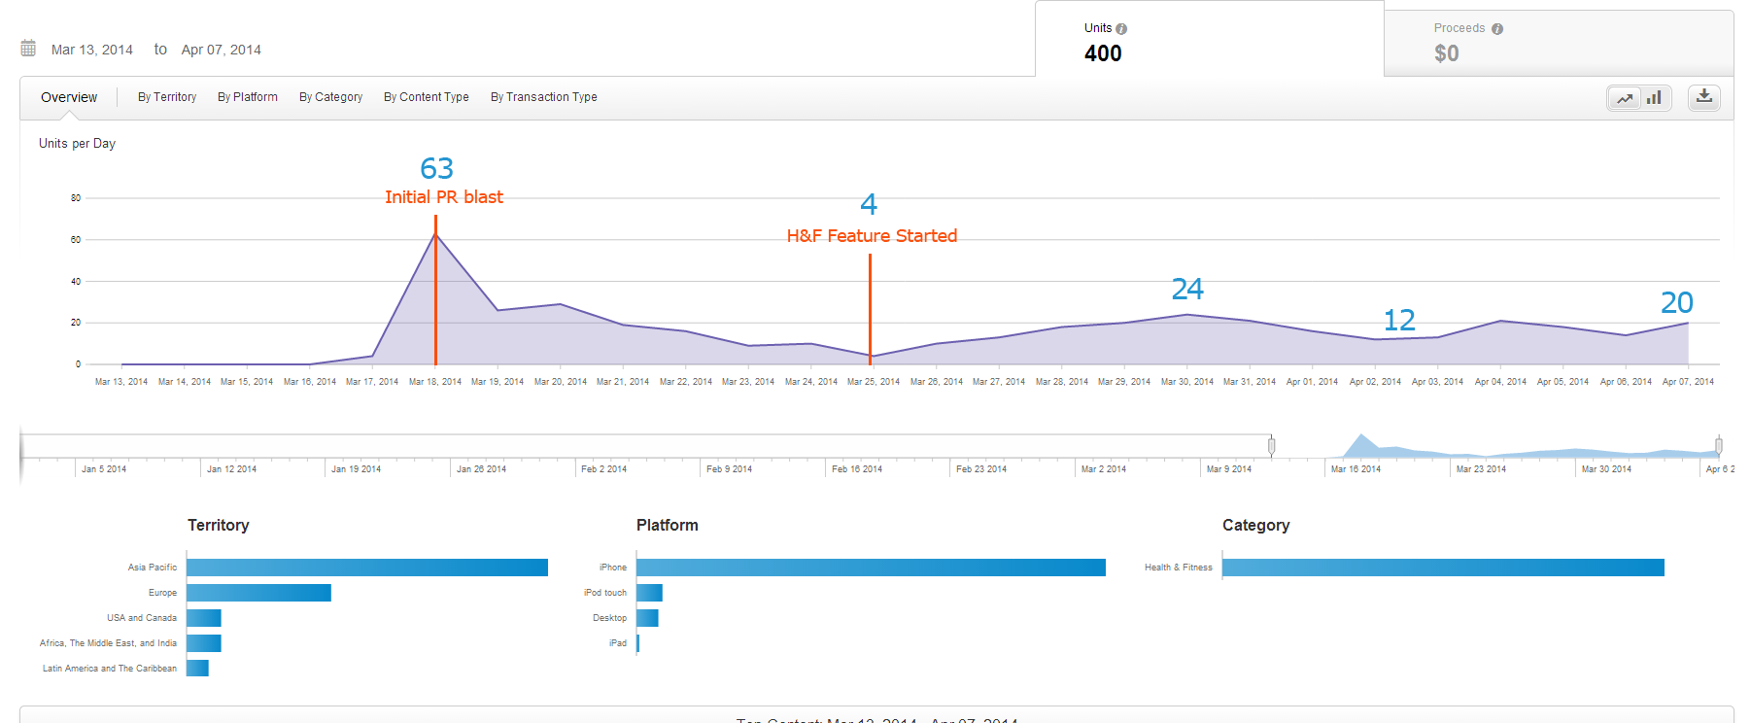This screenshot has width=1751, height=723.
Task: Click the Proceeds info help icon
Action: (x=1497, y=29)
